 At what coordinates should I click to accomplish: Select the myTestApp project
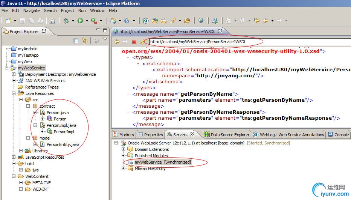[x=28, y=55]
